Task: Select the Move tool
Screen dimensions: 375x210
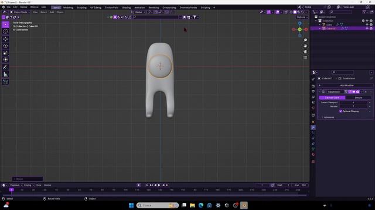Action: [x=5, y=39]
